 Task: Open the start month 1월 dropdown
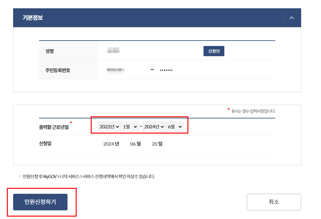[x=130, y=126]
